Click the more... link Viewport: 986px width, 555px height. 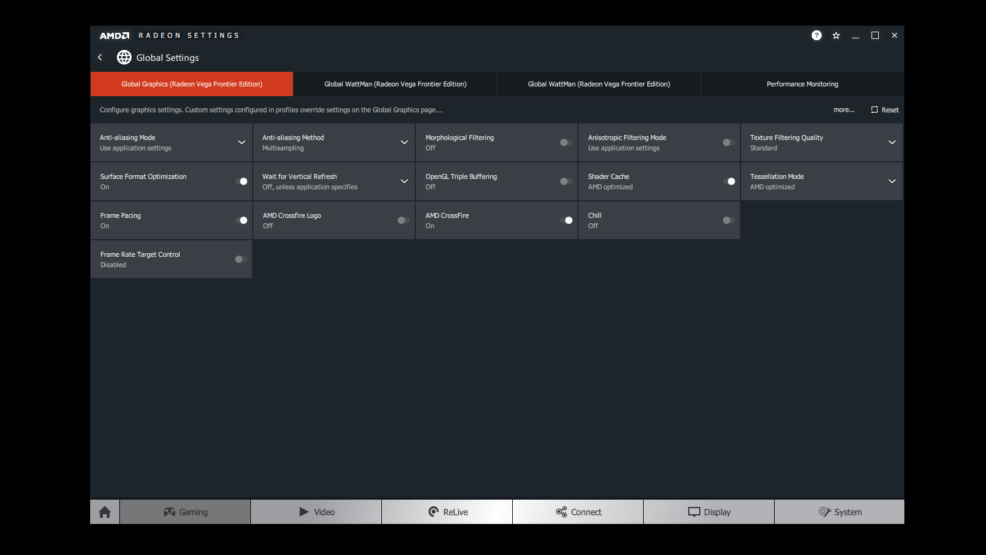tap(843, 110)
